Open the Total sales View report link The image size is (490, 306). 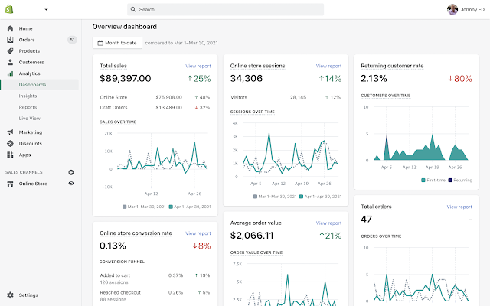(198, 66)
